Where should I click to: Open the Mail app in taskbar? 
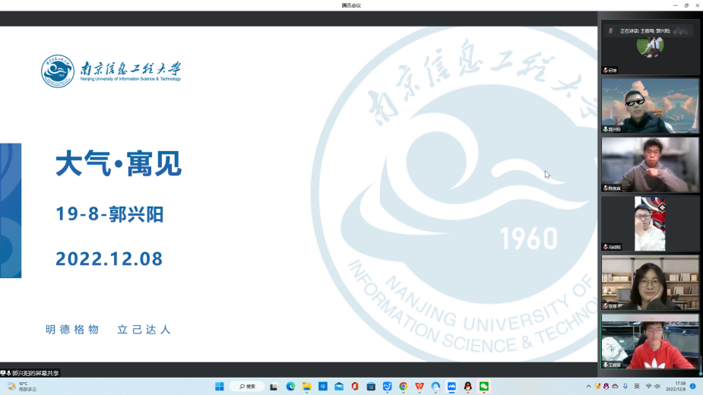pos(339,387)
